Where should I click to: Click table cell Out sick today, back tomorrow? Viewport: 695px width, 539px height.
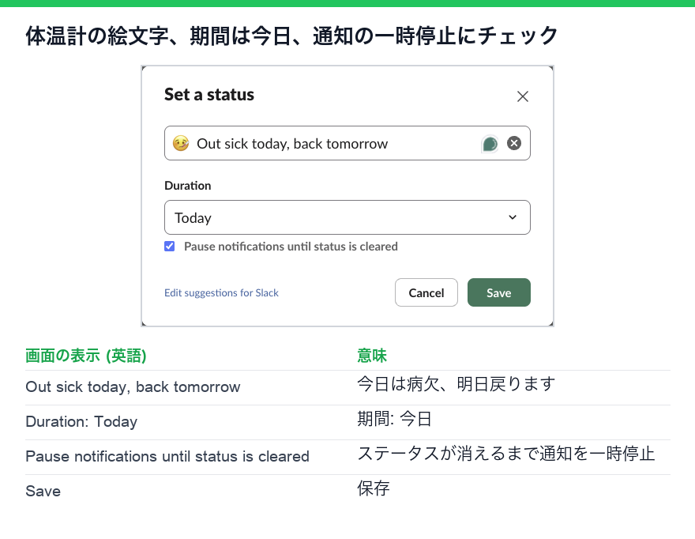coord(133,386)
